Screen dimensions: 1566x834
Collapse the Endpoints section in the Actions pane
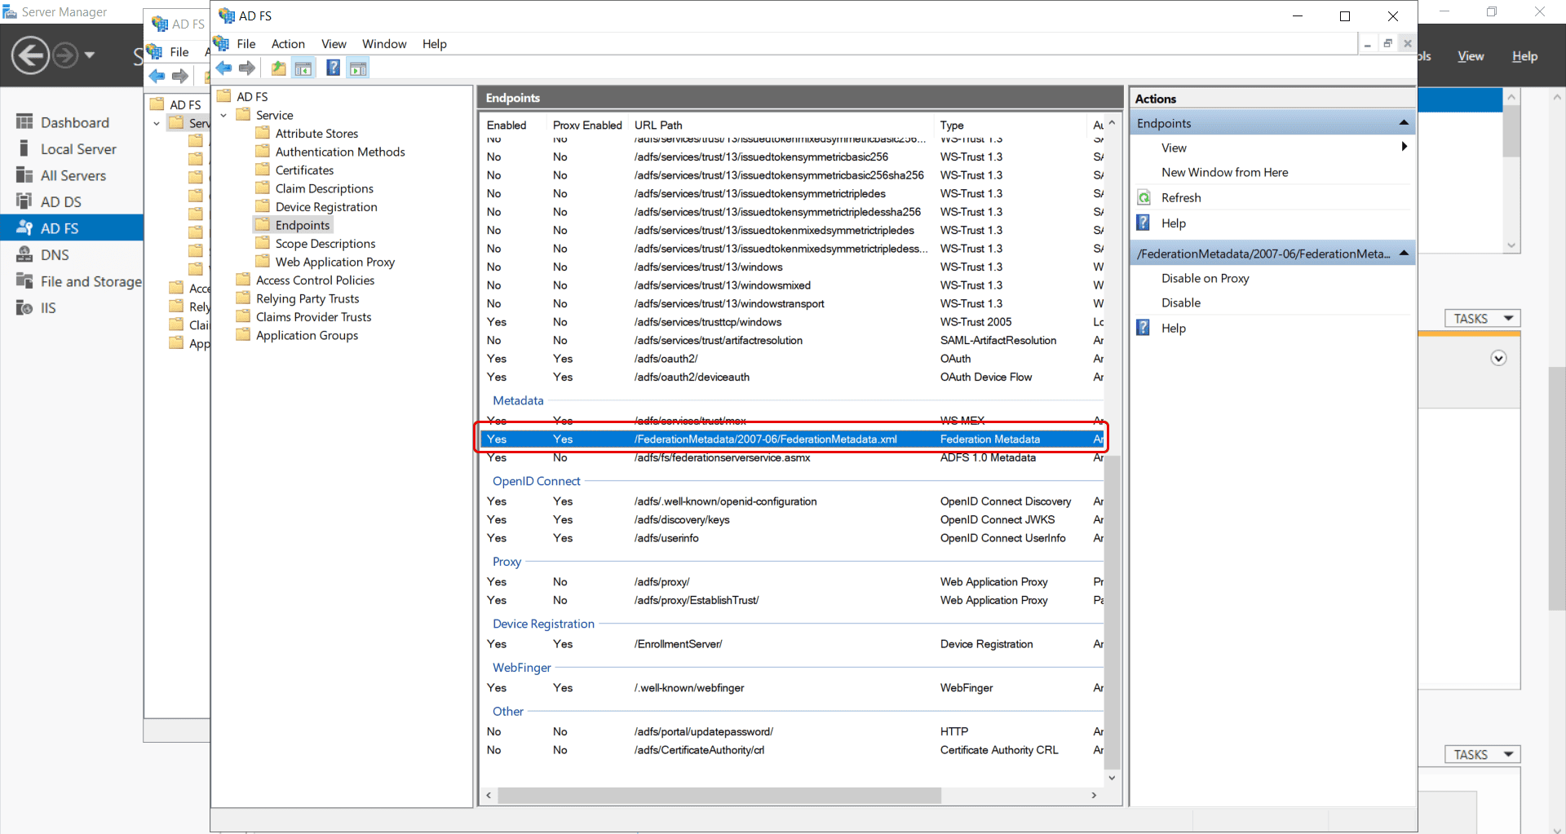1405,122
